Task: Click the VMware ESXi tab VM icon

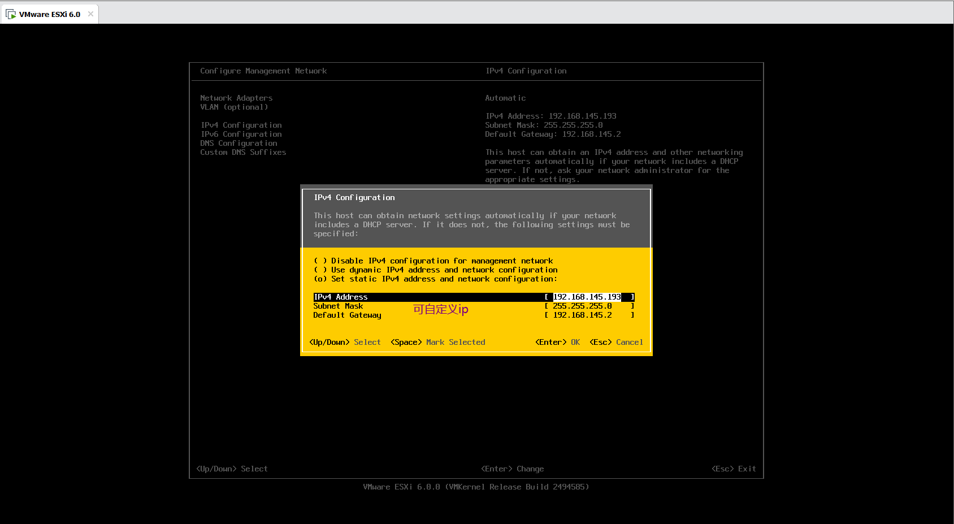Action: (11, 14)
